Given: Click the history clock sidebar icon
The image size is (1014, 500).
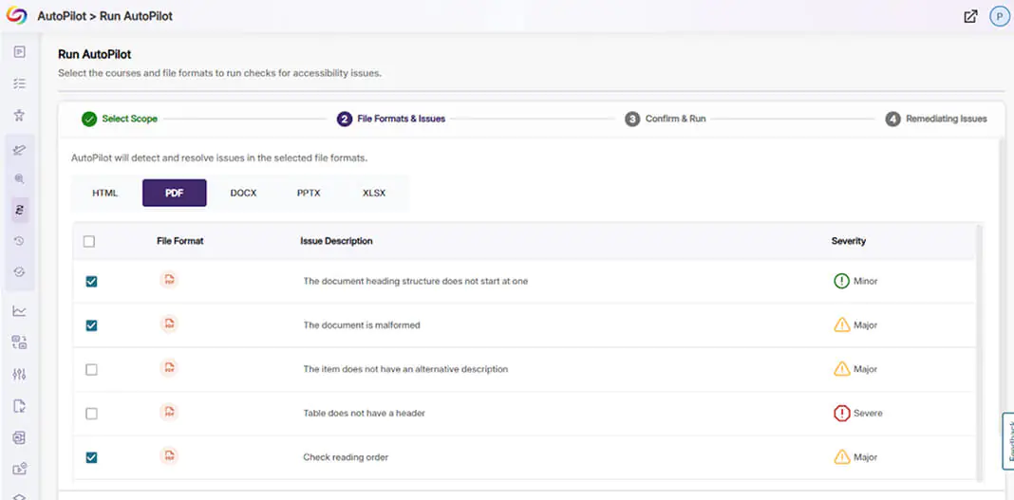Looking at the screenshot, I should (19, 241).
